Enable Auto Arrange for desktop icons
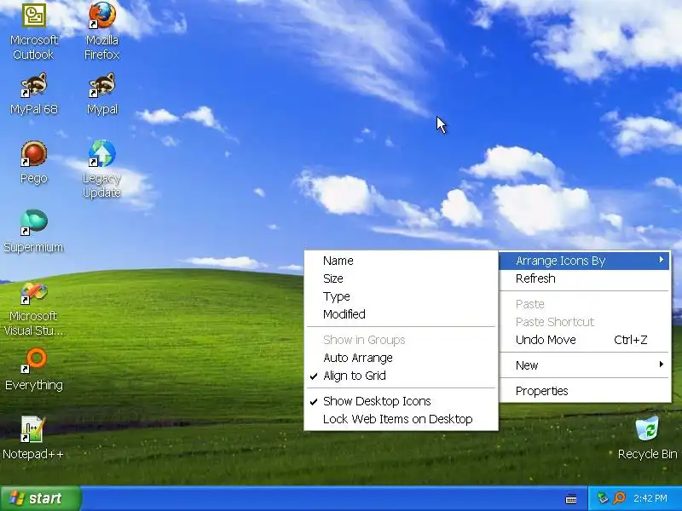Image resolution: width=682 pixels, height=511 pixels. (x=401, y=358)
